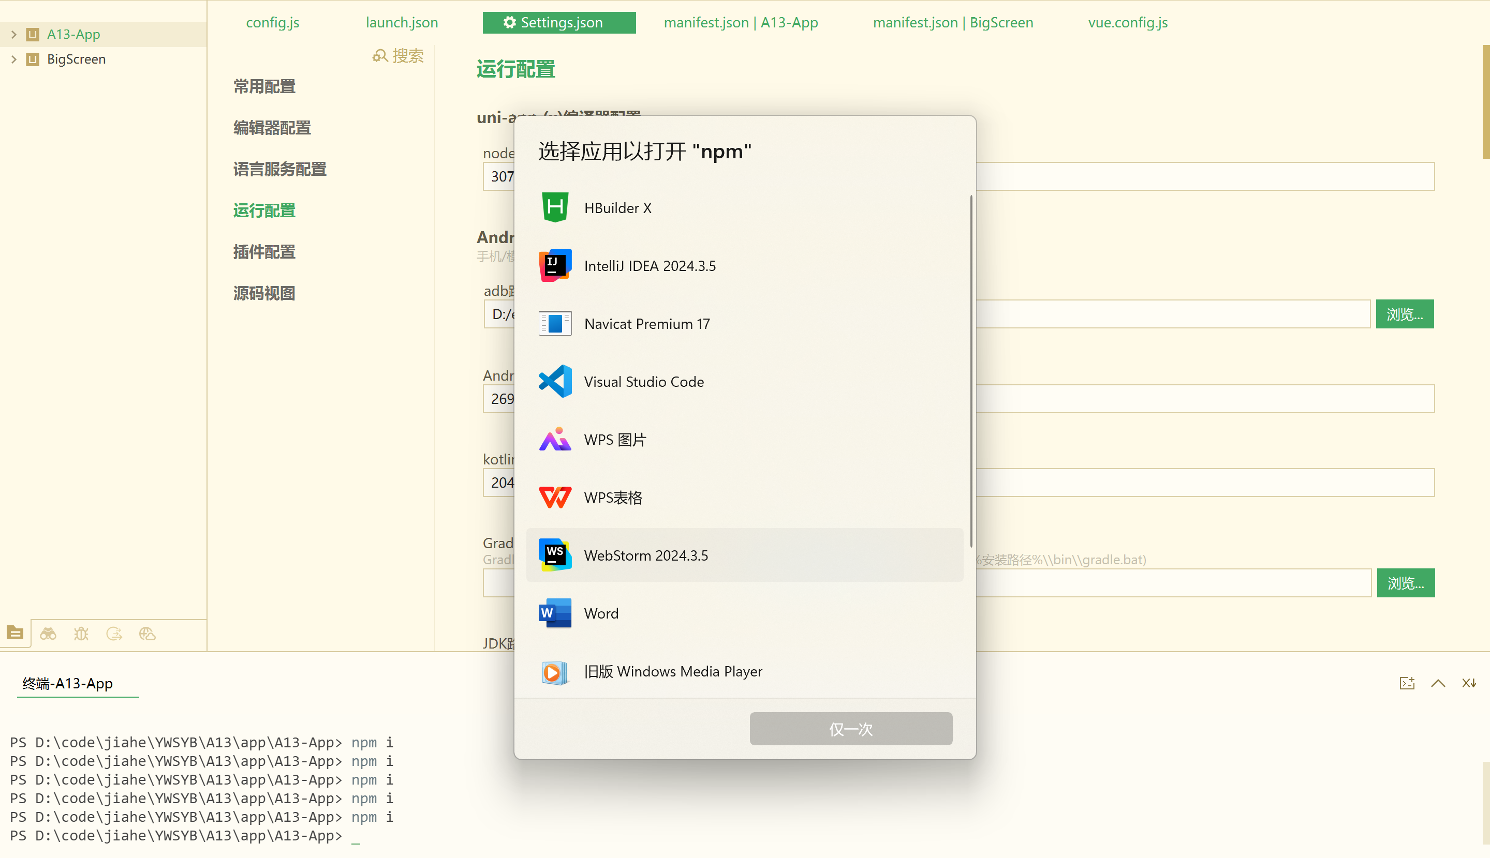Expand the BigScreen project tree

tap(13, 59)
